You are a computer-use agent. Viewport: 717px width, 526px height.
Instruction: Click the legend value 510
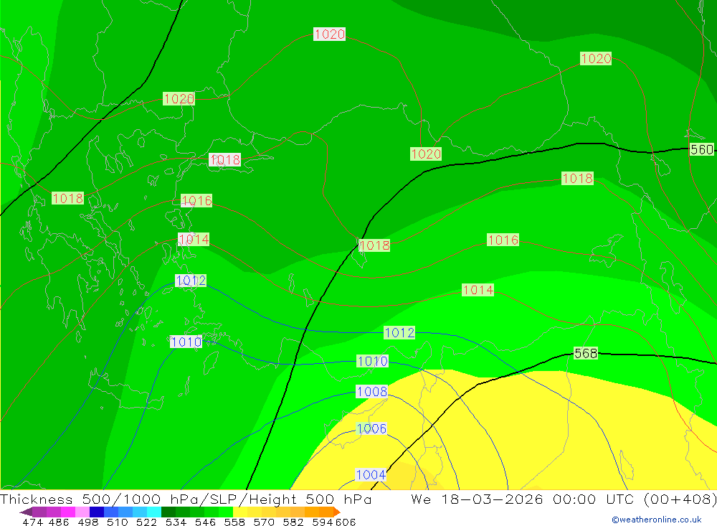click(x=117, y=522)
